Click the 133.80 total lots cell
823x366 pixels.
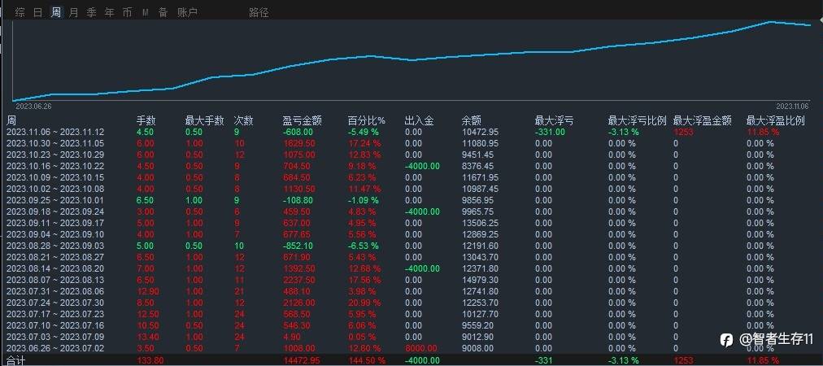pyautogui.click(x=150, y=360)
